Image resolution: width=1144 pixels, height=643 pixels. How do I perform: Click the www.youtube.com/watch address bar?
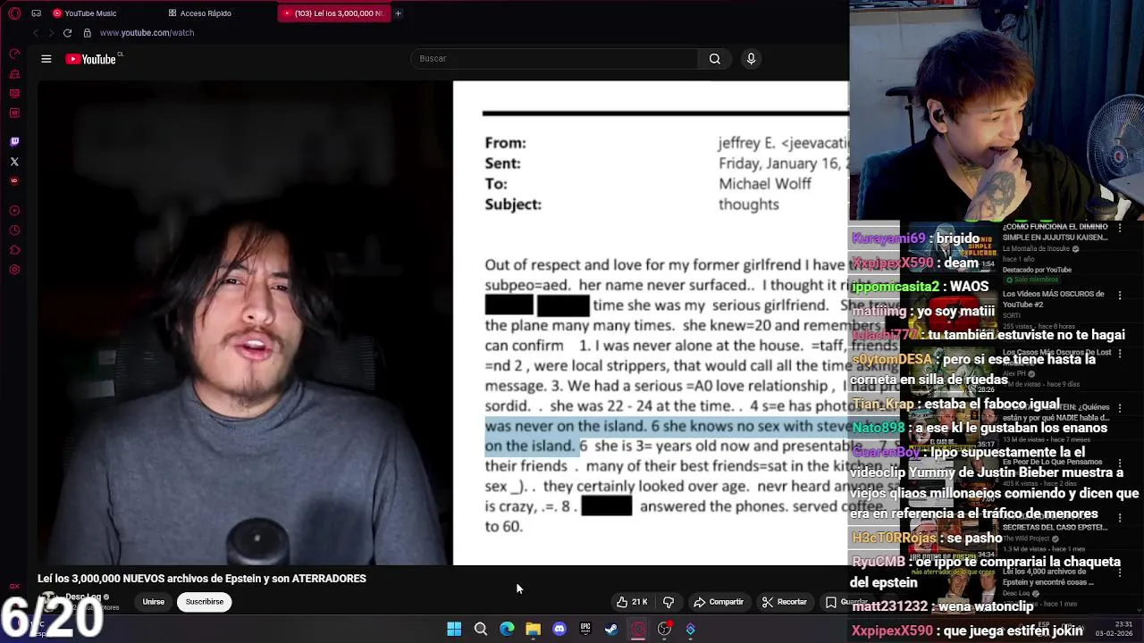(147, 33)
